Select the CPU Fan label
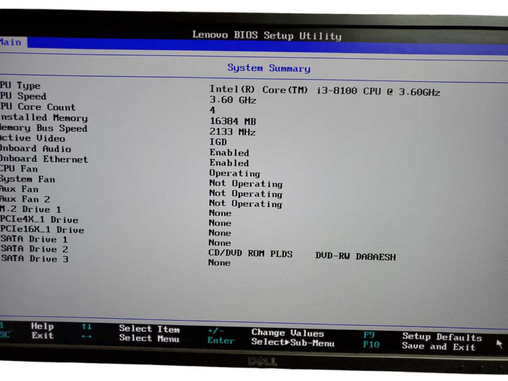The image size is (508, 381). tap(19, 169)
